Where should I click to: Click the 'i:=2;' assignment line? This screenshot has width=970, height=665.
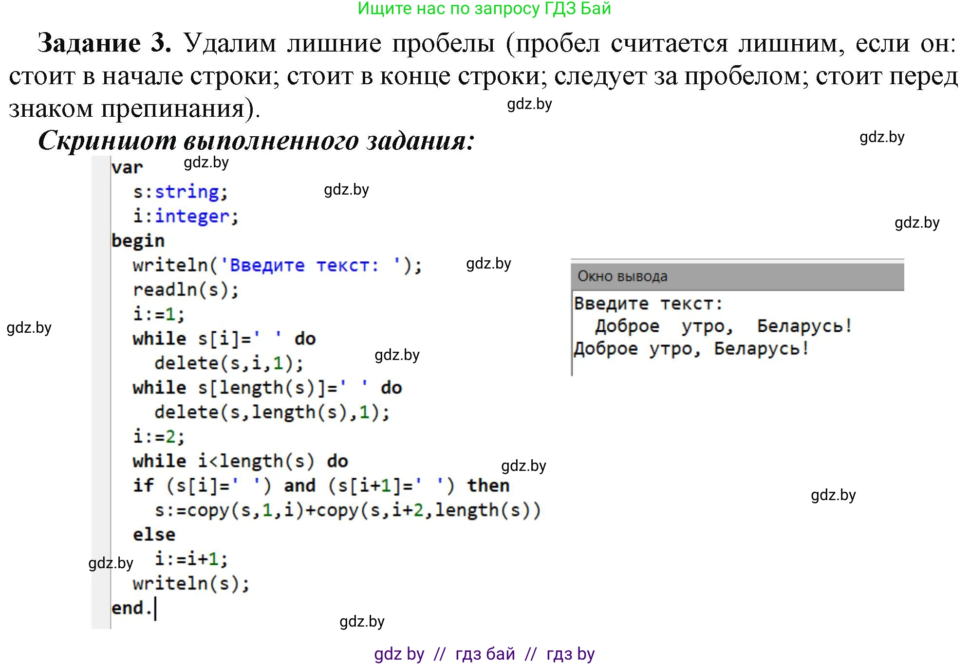point(159,436)
